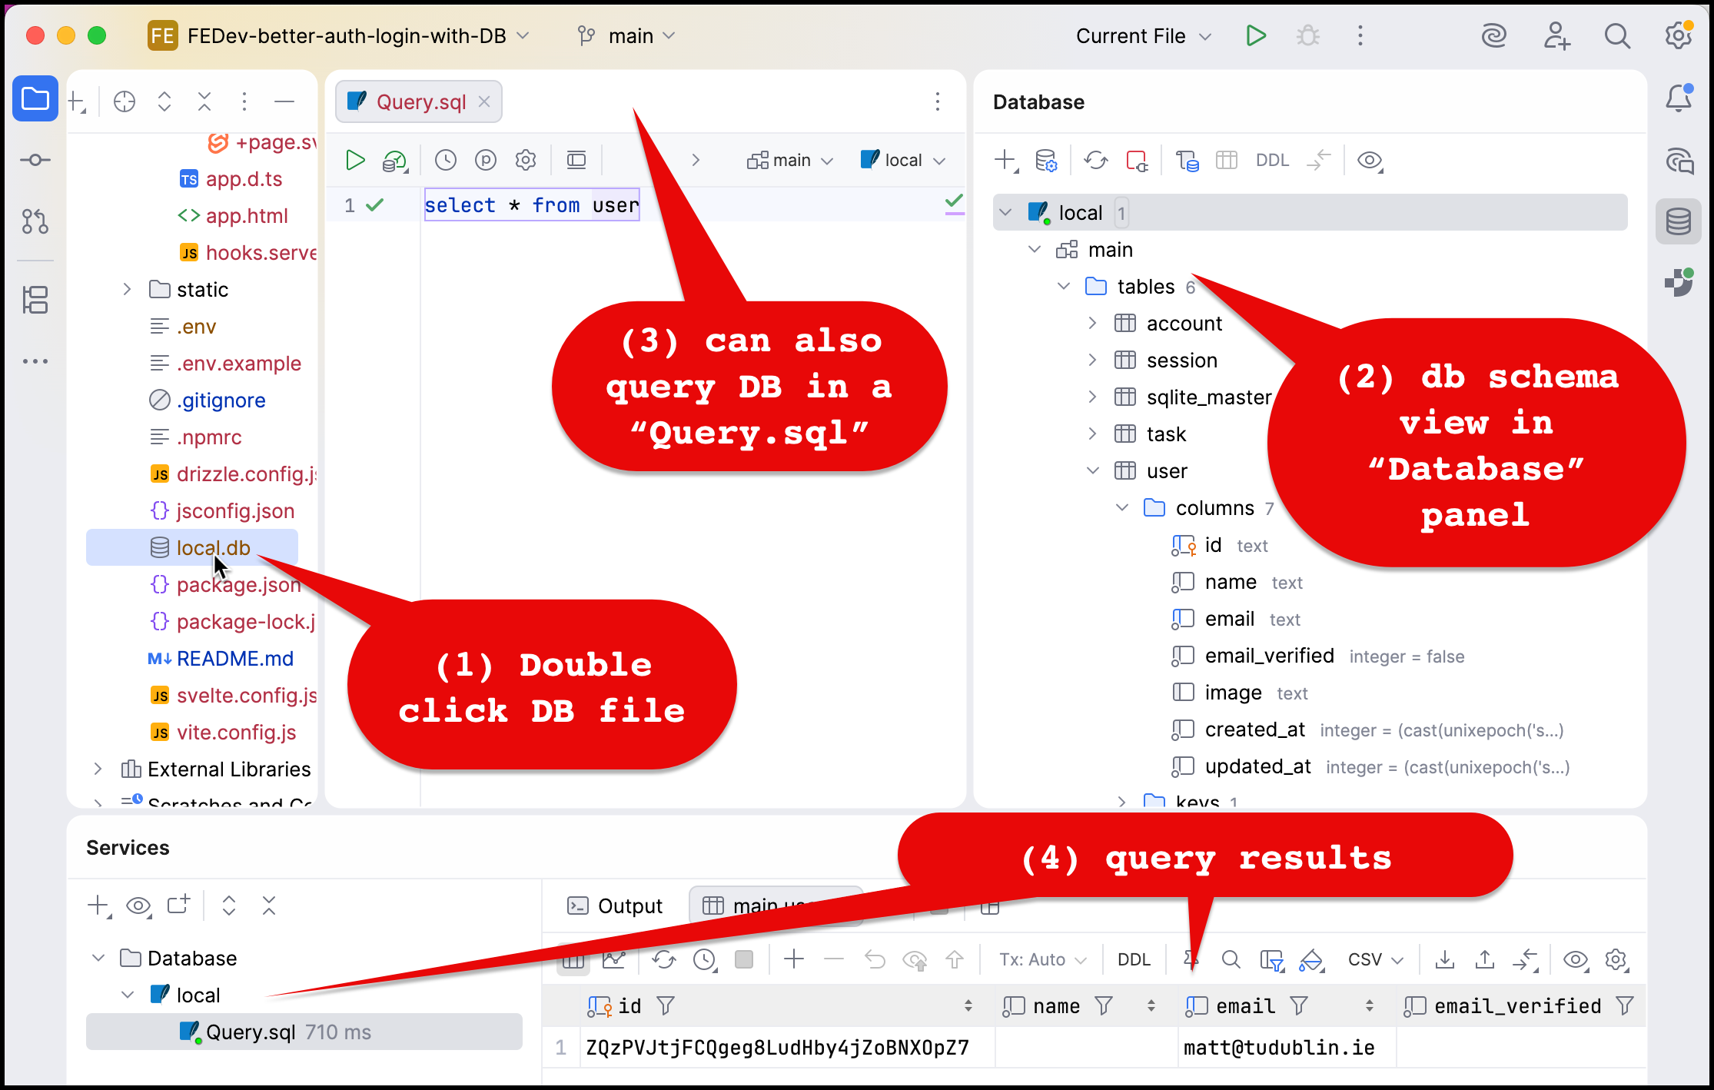Select the Query.sql editor tab
Screen dimensions: 1714x1090
coord(420,101)
